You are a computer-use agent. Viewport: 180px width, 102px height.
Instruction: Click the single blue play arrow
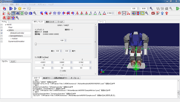coord(15,9)
